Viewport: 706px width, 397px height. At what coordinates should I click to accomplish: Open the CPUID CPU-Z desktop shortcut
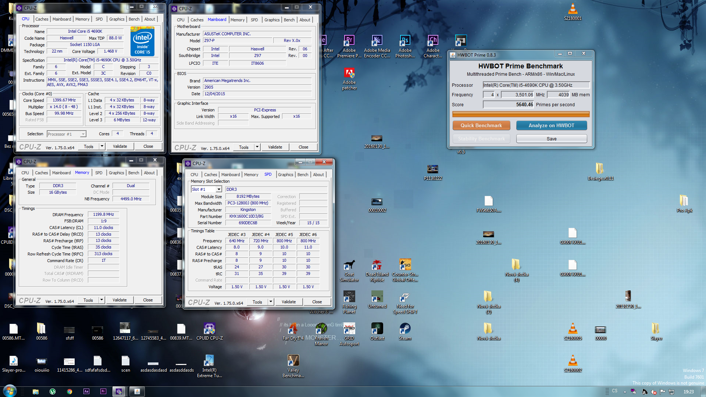[209, 332]
